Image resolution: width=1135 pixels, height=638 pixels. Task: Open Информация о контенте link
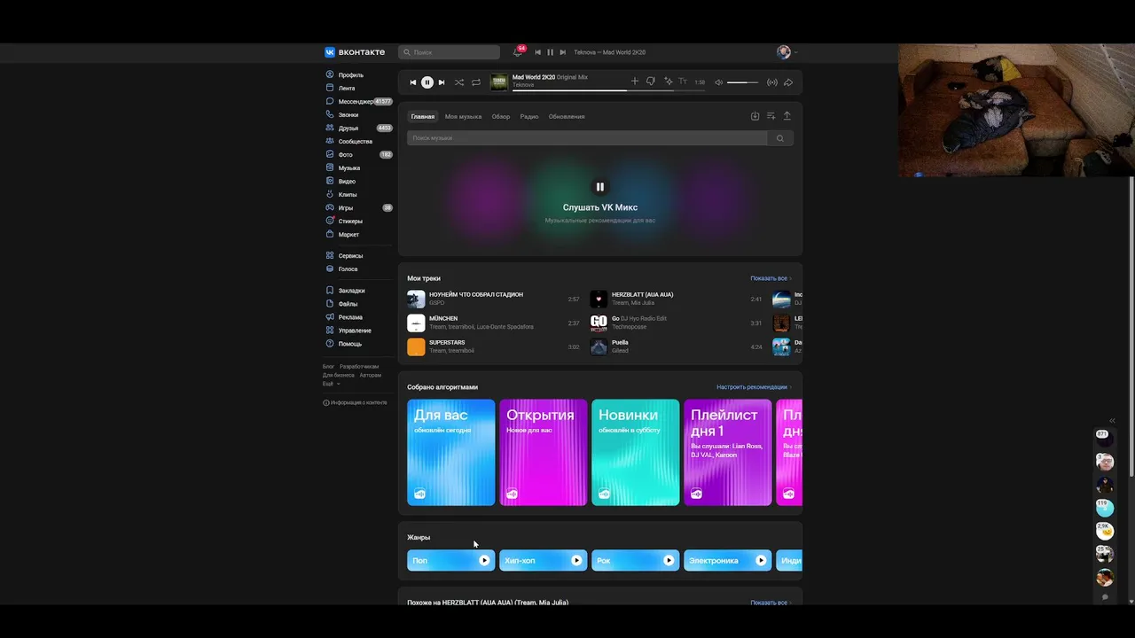[355, 402]
